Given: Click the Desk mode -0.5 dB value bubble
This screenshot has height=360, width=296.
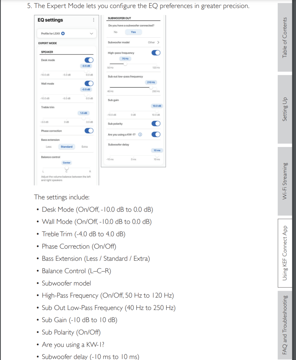Looking at the screenshot, I should [x=86, y=66].
